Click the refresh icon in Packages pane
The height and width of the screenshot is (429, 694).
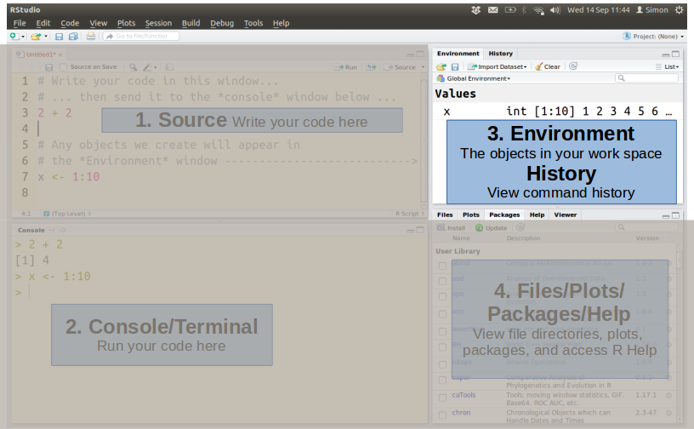(520, 227)
